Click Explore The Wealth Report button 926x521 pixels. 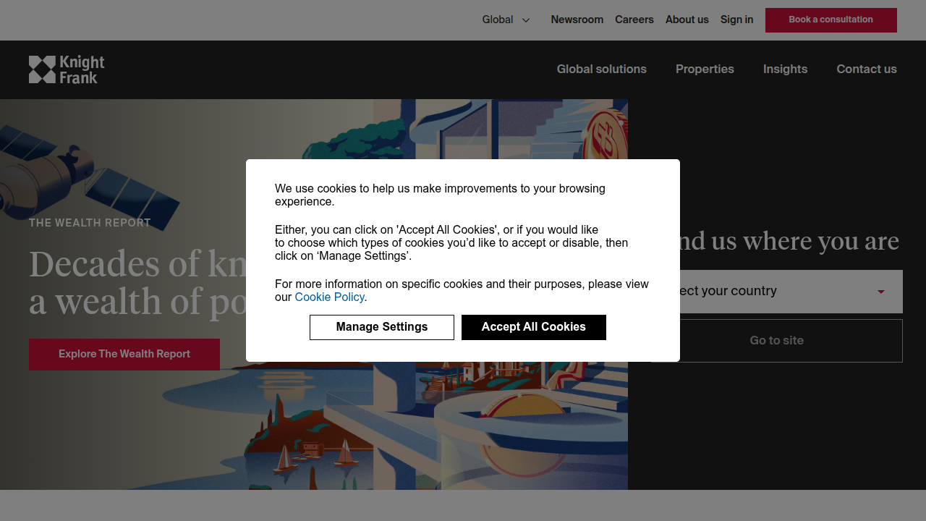124,355
